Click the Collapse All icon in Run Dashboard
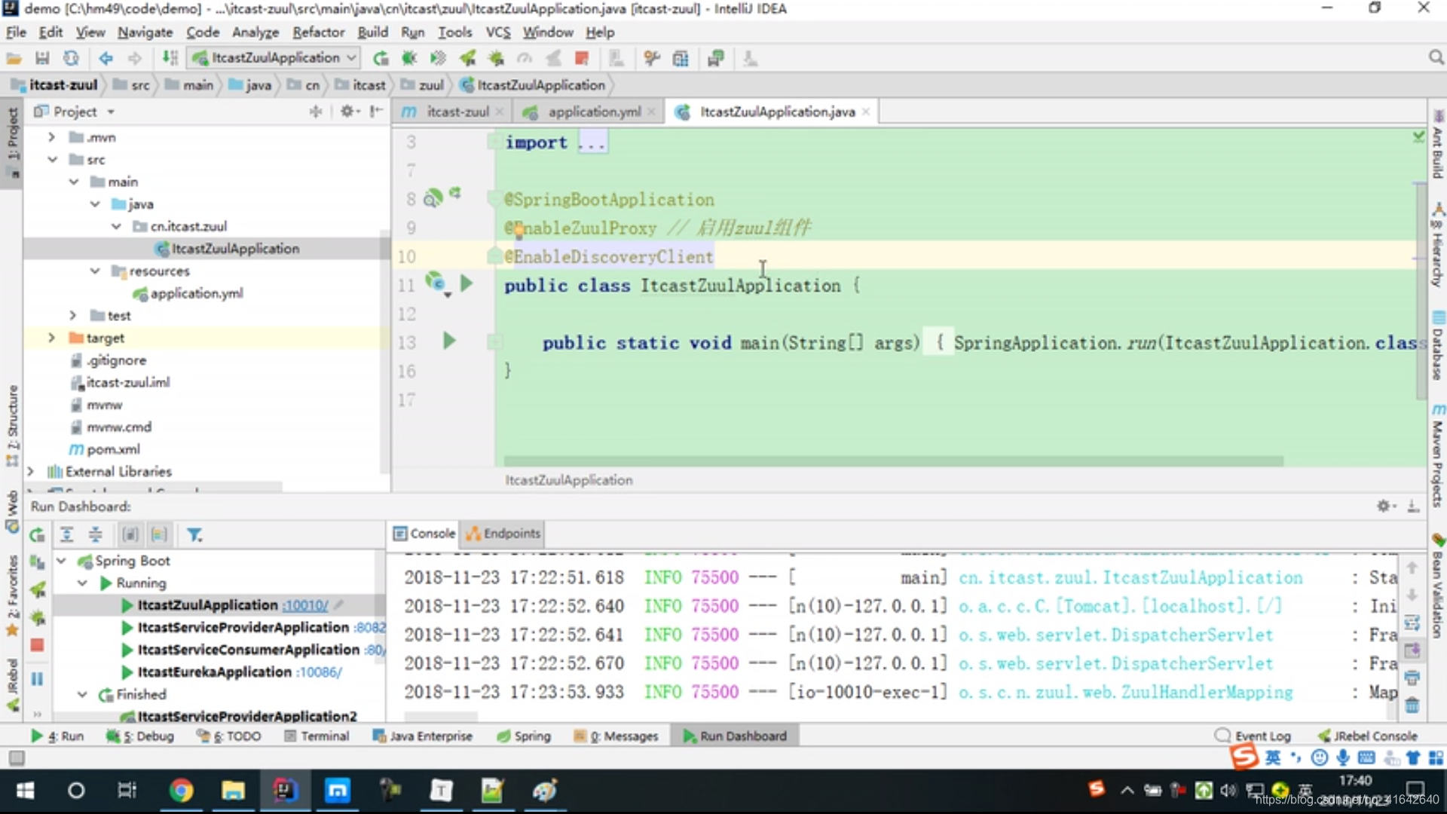Image resolution: width=1447 pixels, height=814 pixels. point(96,535)
